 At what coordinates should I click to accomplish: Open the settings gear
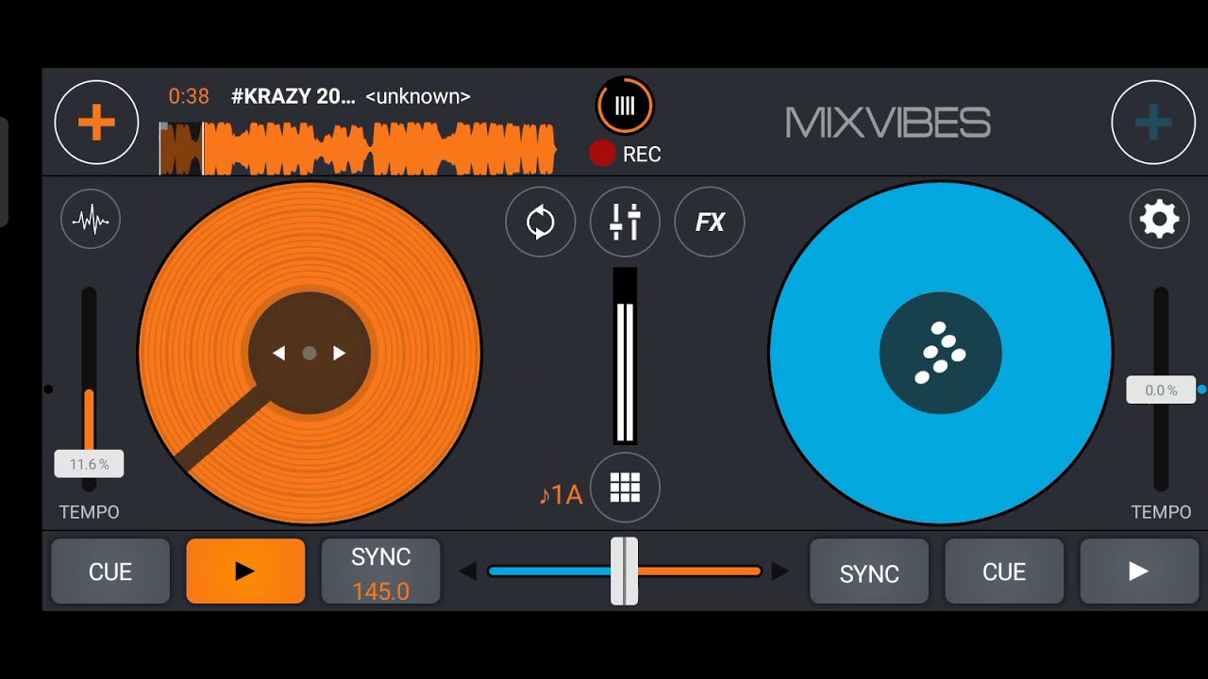[1159, 220]
